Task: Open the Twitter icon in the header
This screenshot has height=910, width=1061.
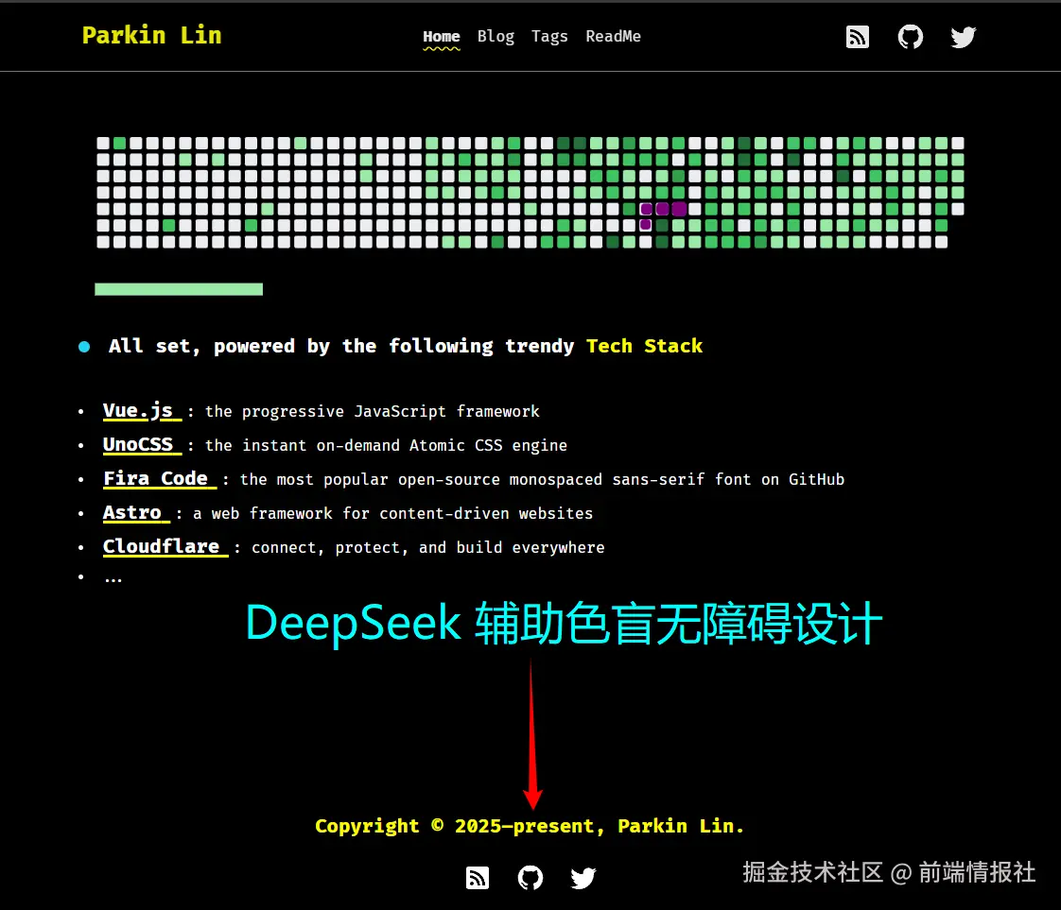Action: [963, 37]
